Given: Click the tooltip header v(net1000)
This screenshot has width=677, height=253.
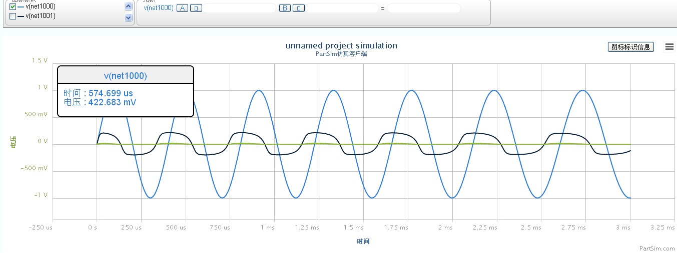Looking at the screenshot, I should point(126,76).
